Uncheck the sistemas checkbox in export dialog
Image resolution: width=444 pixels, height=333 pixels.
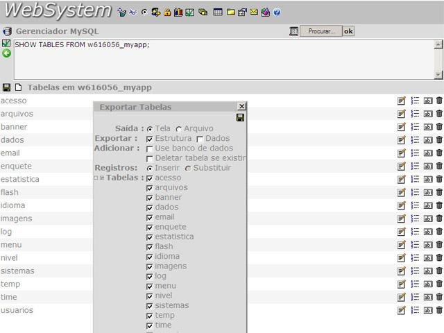tap(150, 306)
